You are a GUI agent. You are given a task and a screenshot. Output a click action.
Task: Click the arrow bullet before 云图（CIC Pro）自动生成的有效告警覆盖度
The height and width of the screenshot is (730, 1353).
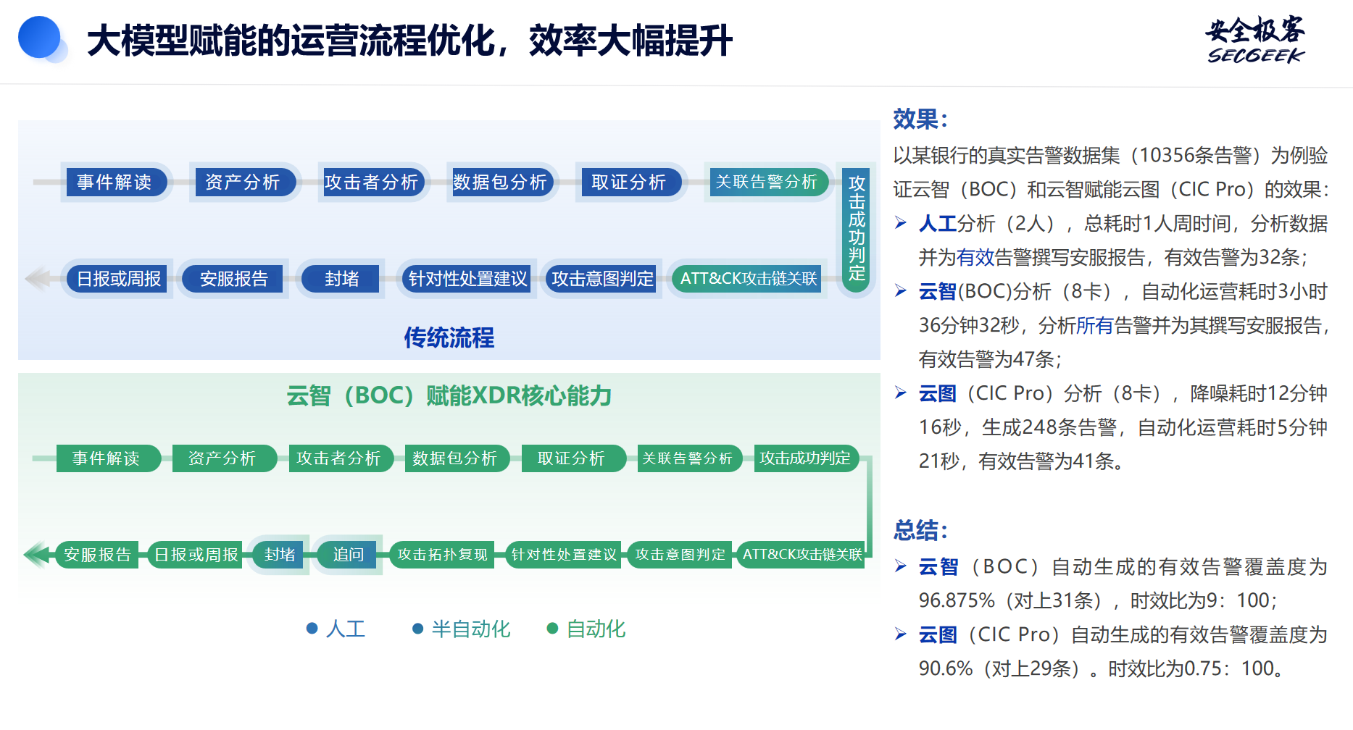[x=901, y=634]
